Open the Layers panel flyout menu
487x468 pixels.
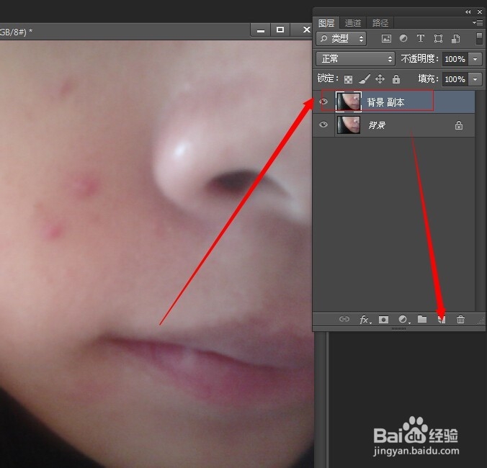tap(478, 22)
